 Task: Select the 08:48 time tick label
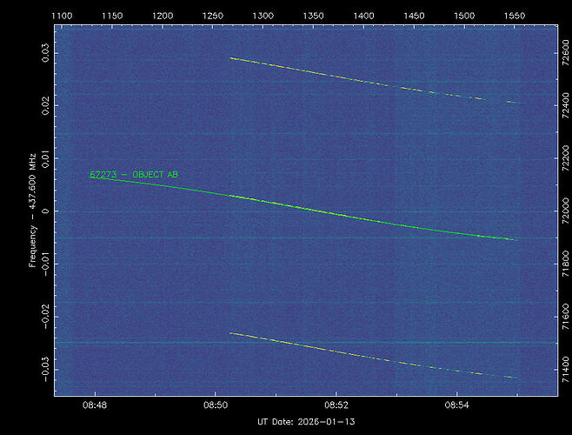(95, 406)
